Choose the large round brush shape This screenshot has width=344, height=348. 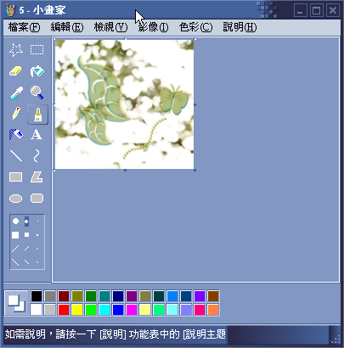pyautogui.click(x=15, y=222)
